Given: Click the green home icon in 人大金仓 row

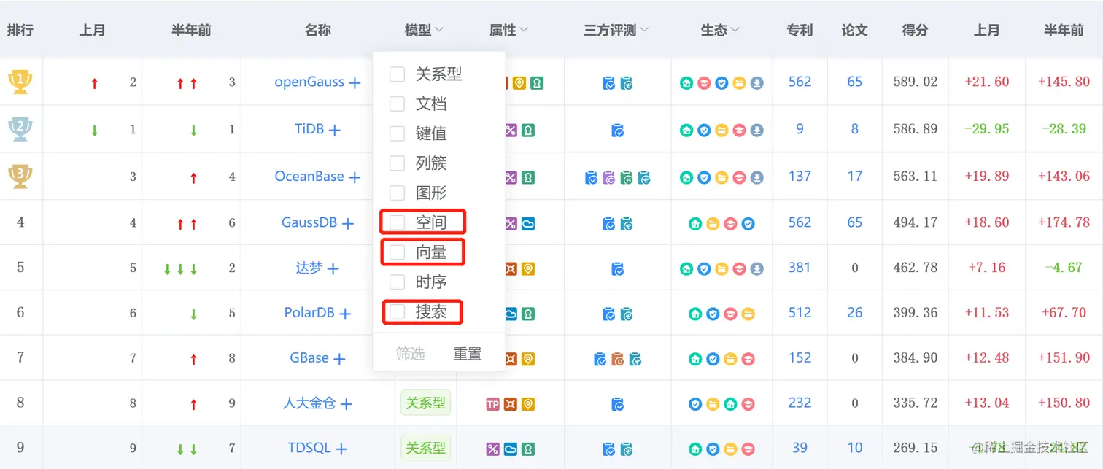Looking at the screenshot, I should coord(730,403).
